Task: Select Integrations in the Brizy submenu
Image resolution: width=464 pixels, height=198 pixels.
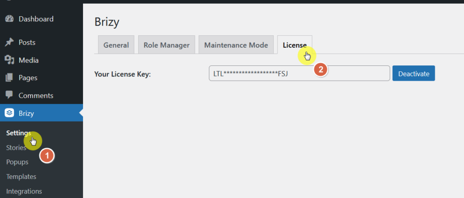Action: coord(24,191)
